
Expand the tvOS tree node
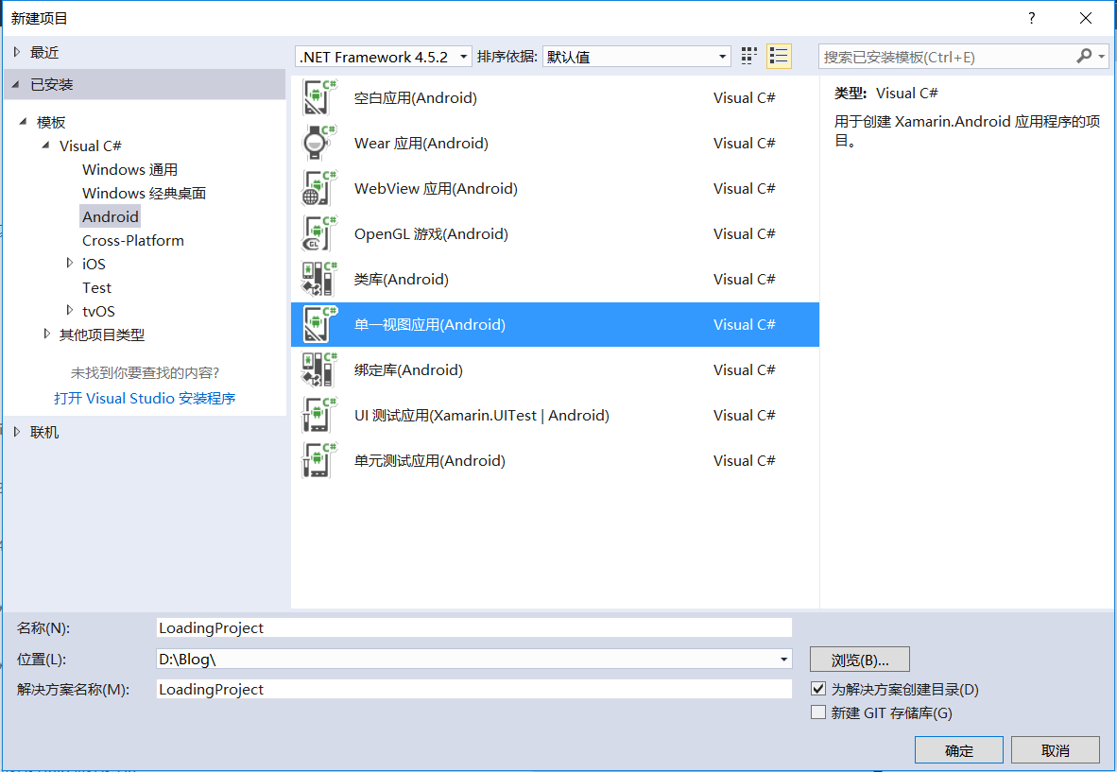pos(69,310)
